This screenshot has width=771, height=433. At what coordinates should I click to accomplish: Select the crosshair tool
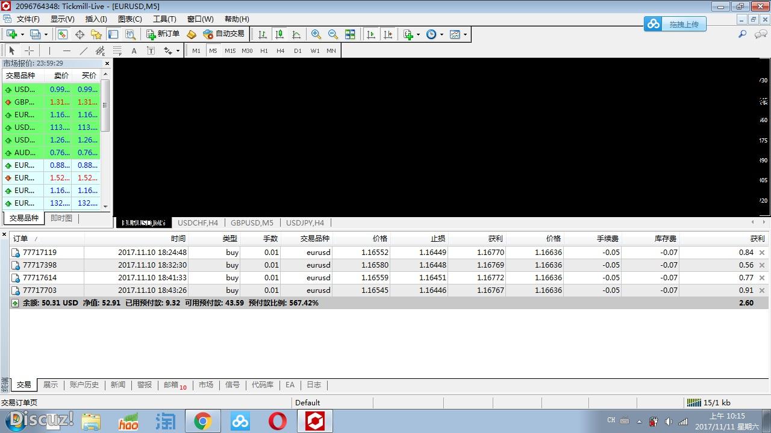[29, 51]
